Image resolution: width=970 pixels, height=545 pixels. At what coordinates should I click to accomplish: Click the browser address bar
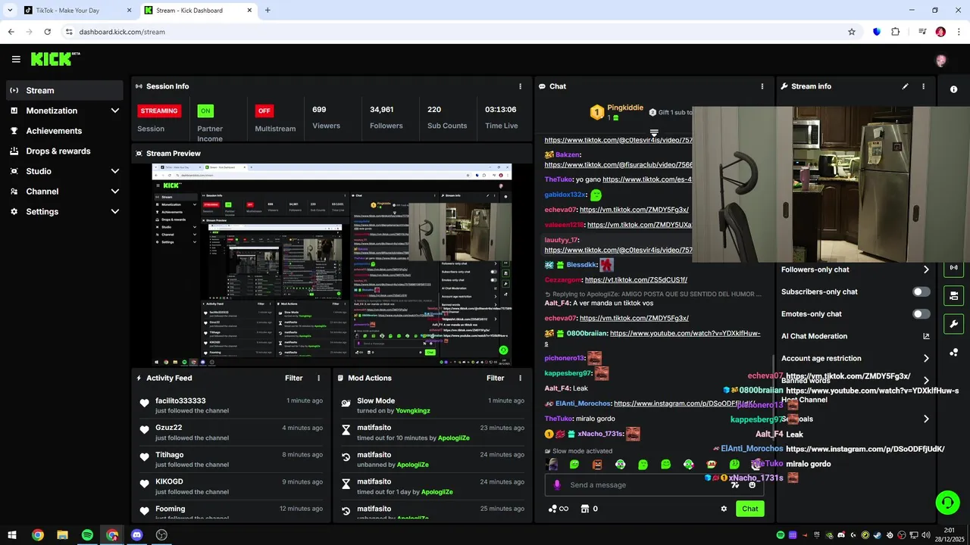coord(455,32)
